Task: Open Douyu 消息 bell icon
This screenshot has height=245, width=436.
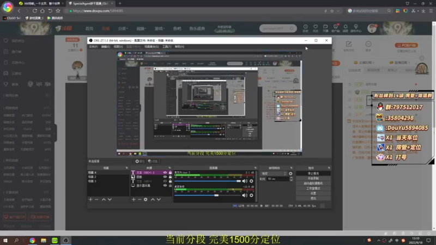Action: pos(346,28)
